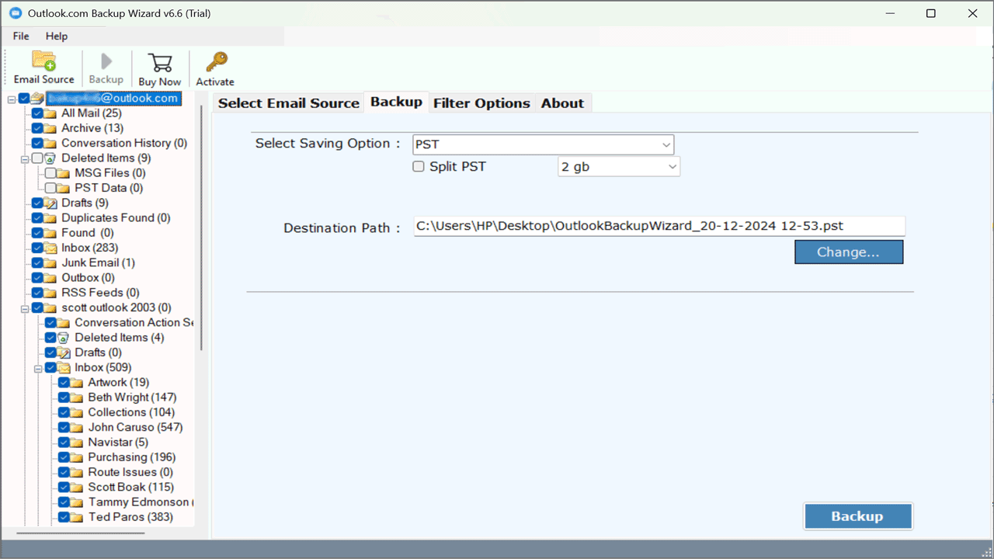Click the Inbox (283) folder icon
This screenshot has width=994, height=559.
pyautogui.click(x=50, y=248)
